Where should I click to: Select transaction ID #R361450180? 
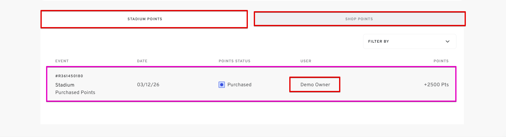[69, 76]
